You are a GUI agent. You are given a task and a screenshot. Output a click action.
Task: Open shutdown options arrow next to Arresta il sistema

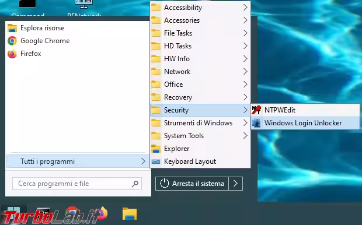tap(235, 184)
